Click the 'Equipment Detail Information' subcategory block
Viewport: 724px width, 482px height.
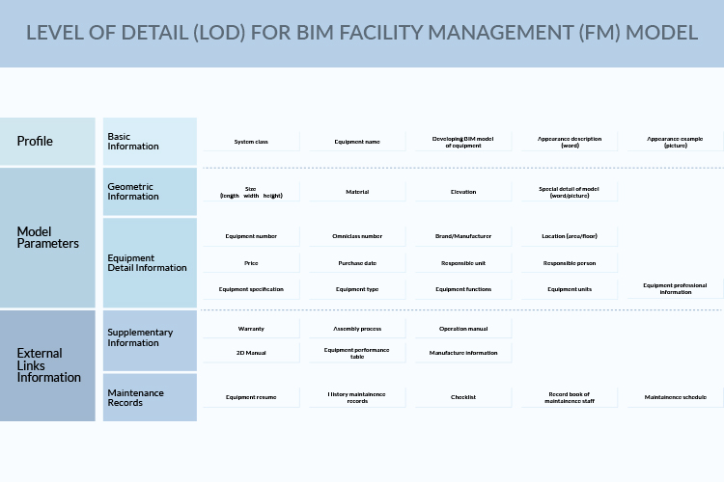(x=150, y=263)
